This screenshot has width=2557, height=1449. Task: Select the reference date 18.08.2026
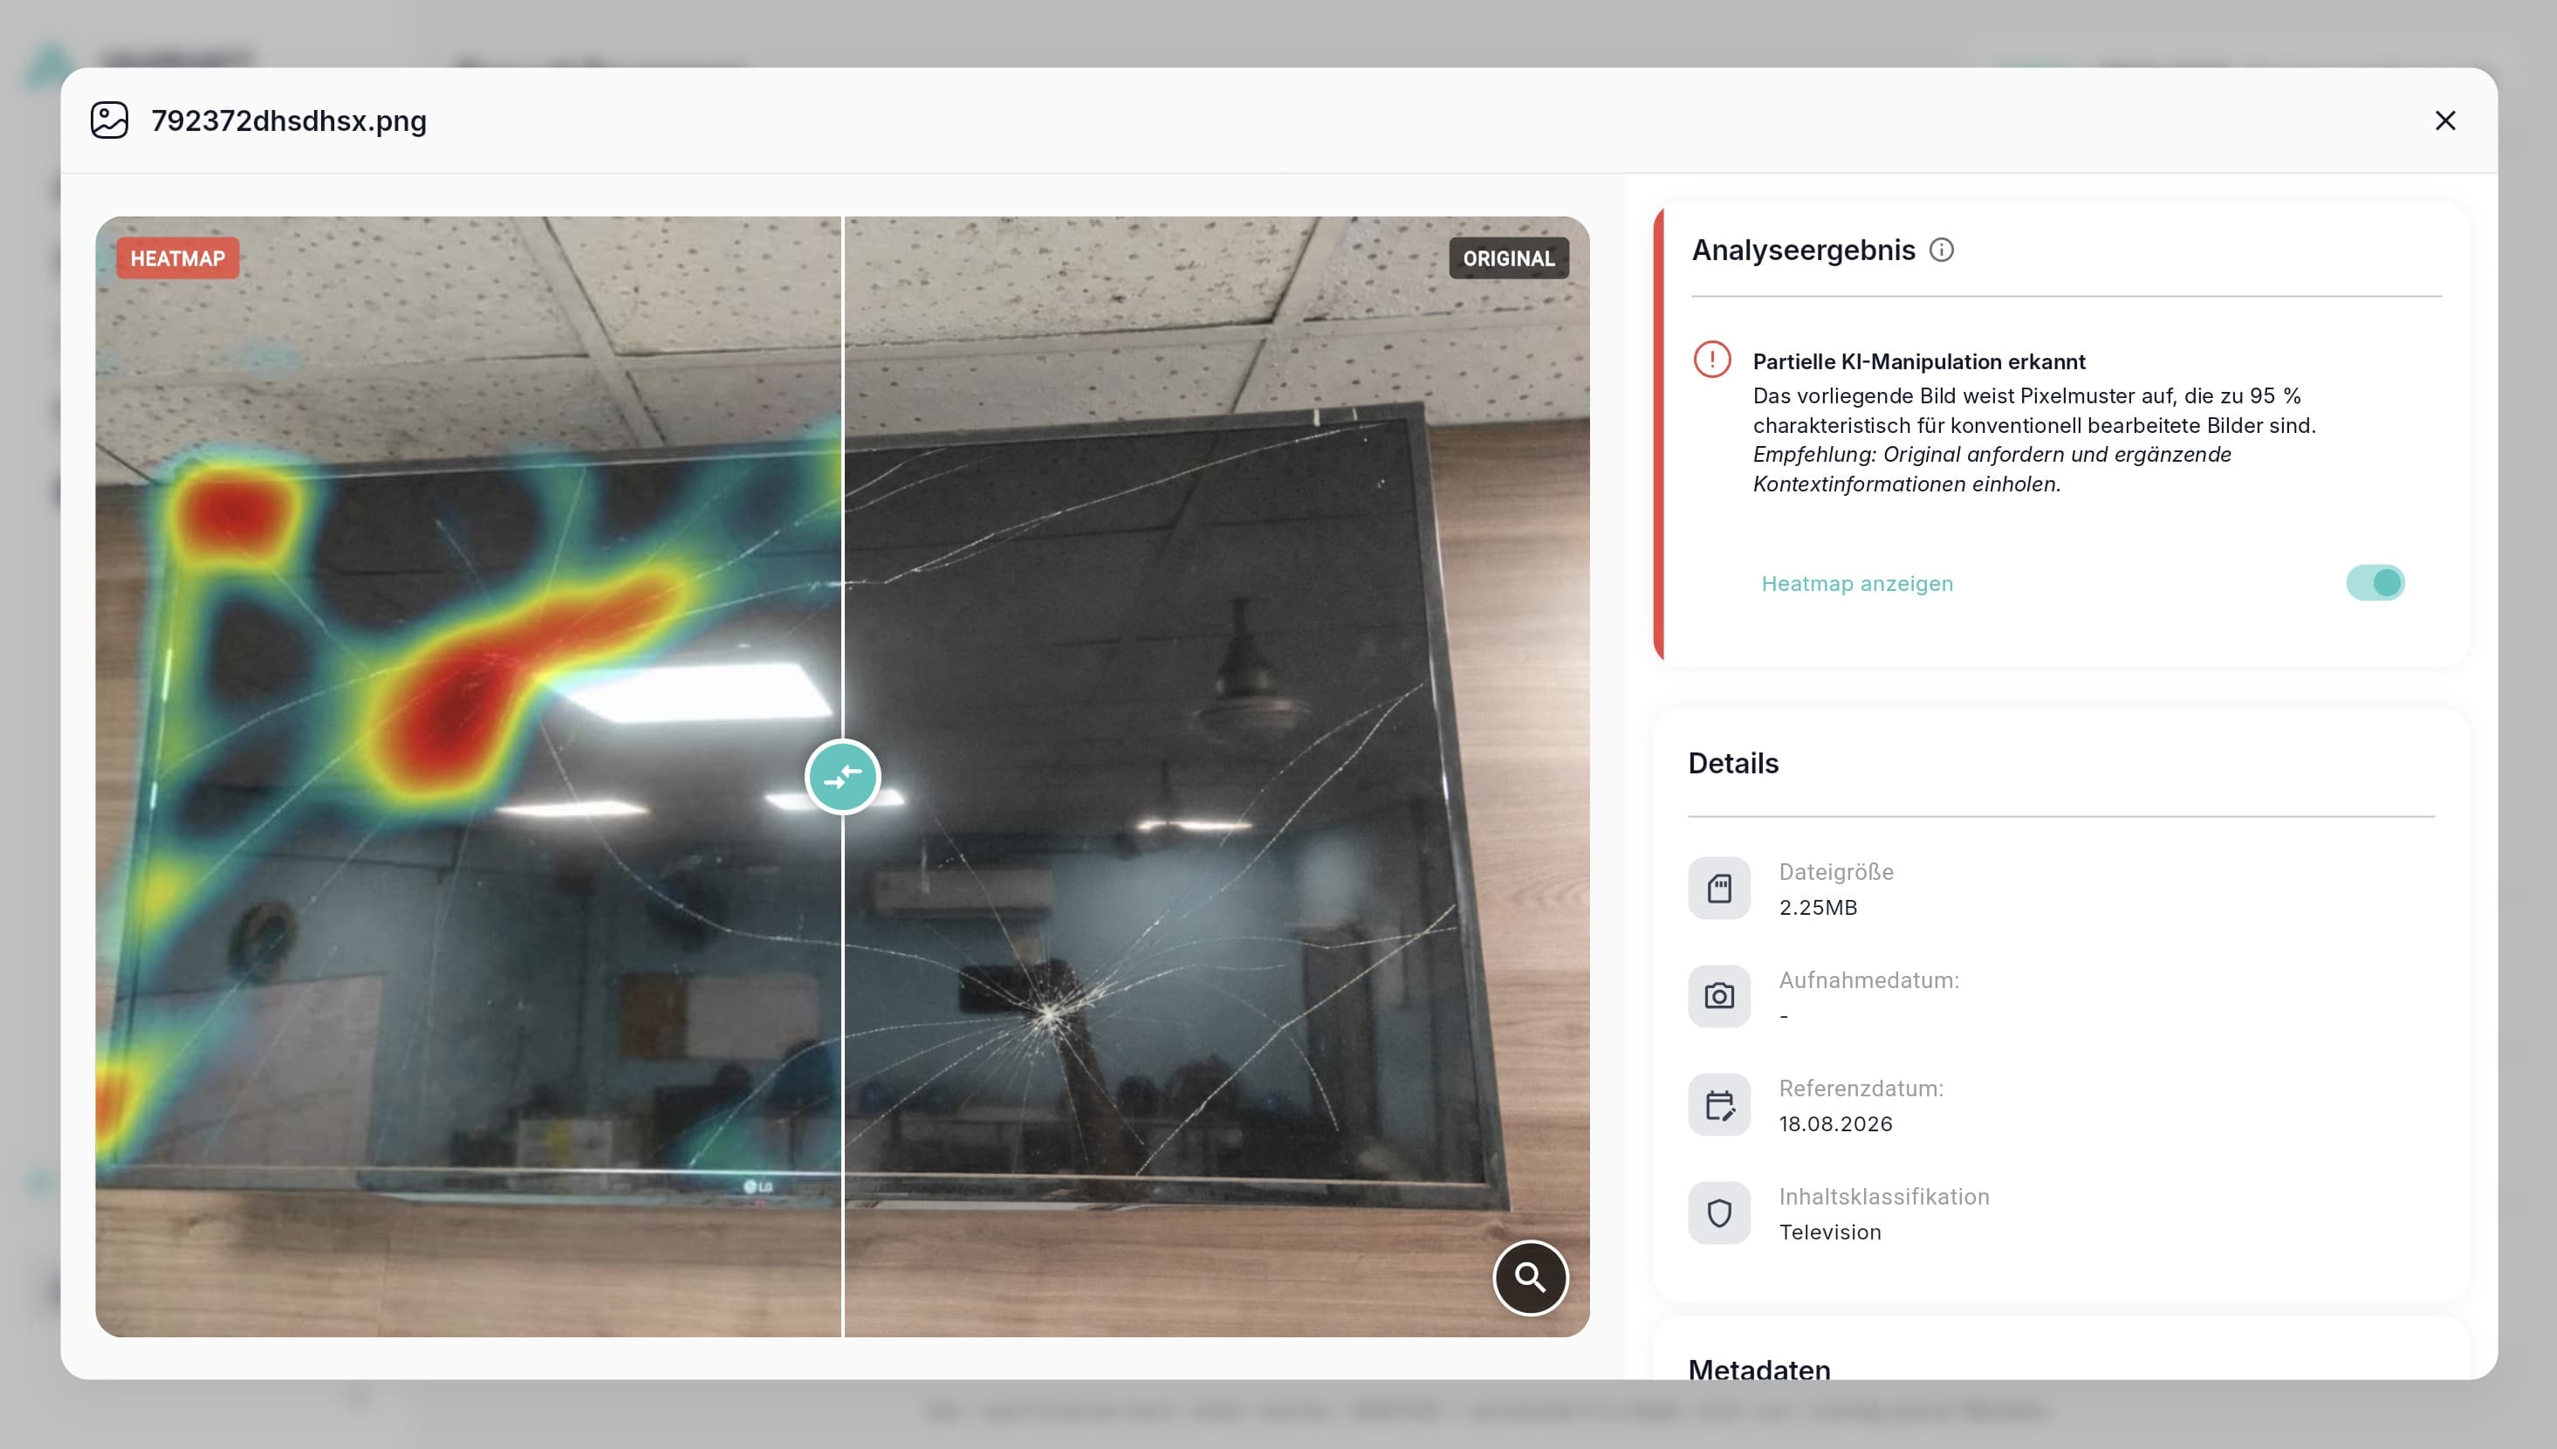1835,1124
